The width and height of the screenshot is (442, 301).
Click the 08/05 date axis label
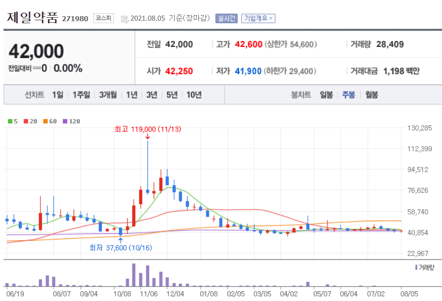pyautogui.click(x=409, y=294)
